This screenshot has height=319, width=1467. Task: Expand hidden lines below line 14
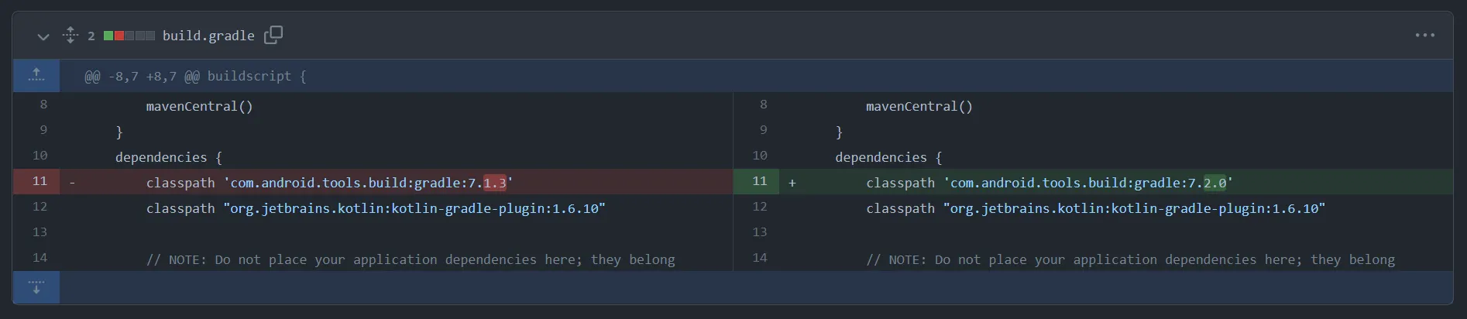[x=36, y=287]
